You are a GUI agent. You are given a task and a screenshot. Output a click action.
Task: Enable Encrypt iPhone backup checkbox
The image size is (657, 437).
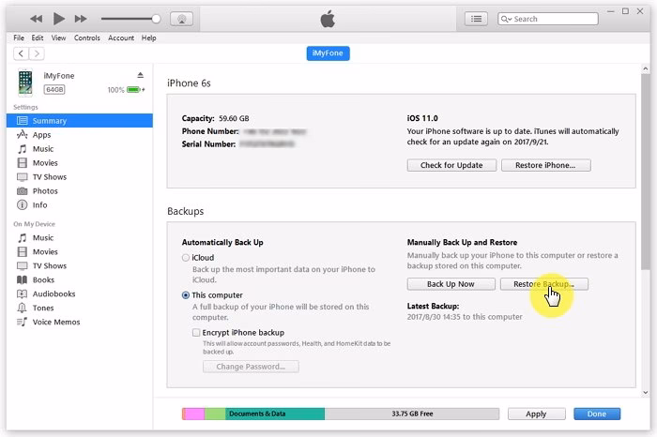(x=196, y=332)
